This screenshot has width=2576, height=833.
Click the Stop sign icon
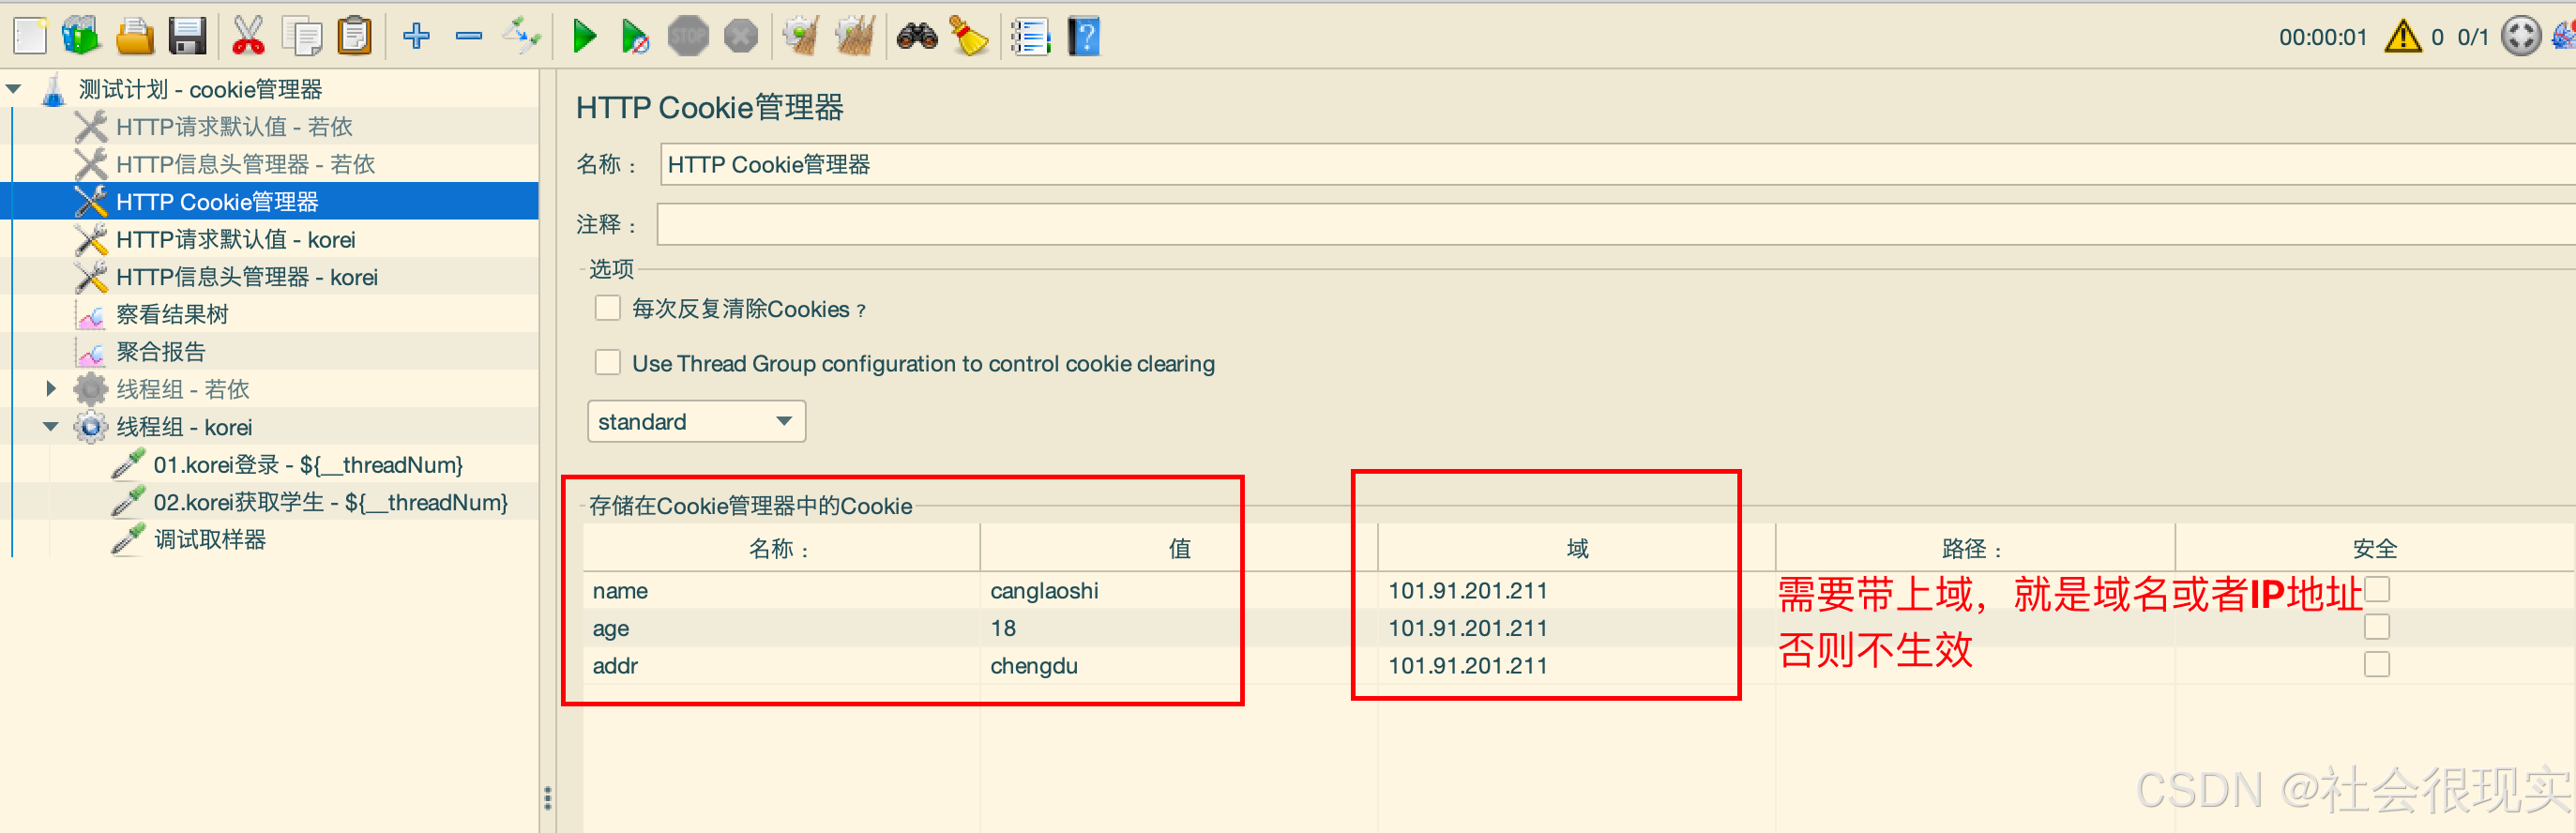tap(688, 36)
